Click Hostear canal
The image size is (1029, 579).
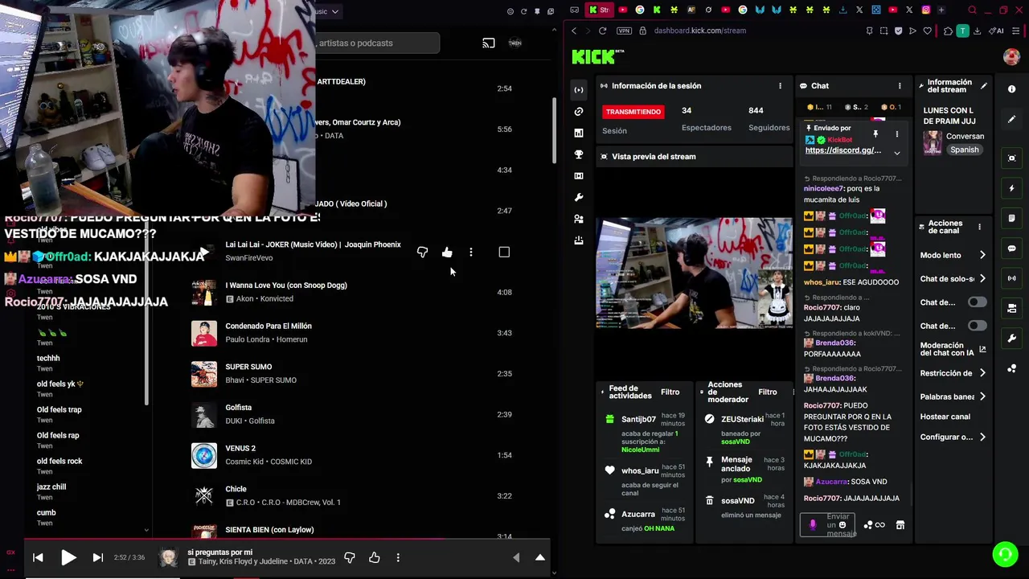click(945, 417)
